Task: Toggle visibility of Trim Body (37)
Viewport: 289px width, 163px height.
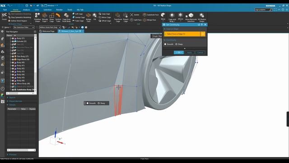Action: [13, 56]
